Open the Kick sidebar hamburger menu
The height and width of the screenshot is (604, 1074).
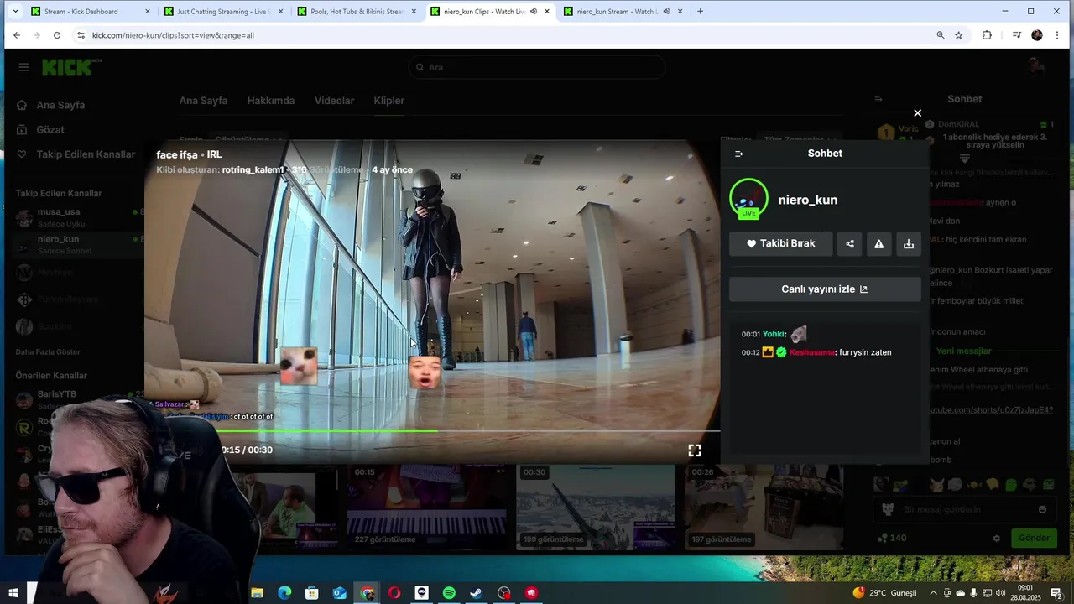point(23,67)
